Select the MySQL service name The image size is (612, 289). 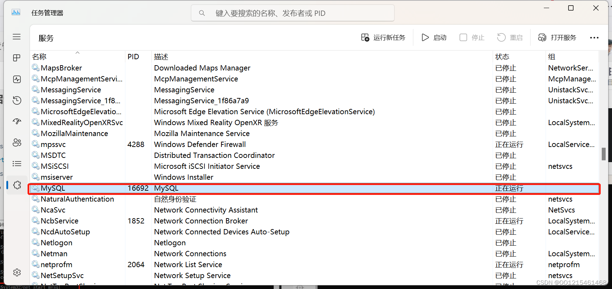(x=53, y=188)
